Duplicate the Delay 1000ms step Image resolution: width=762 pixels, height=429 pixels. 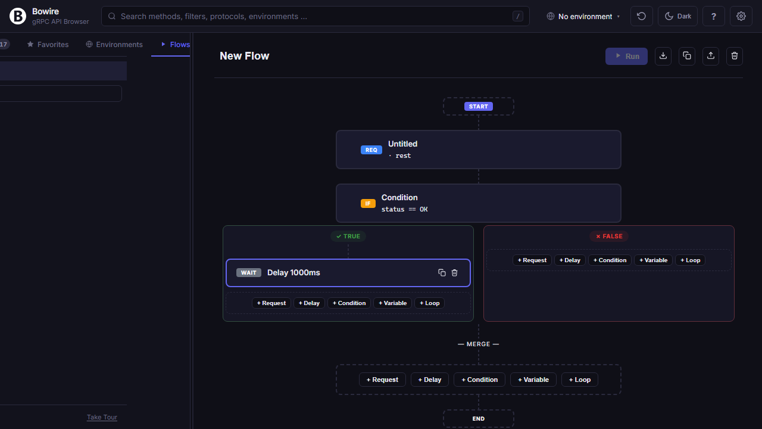coord(442,273)
